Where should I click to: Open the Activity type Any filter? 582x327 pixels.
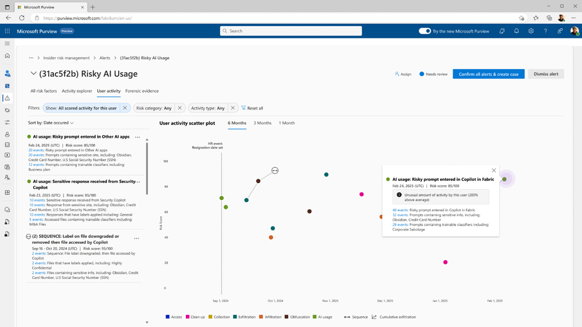tap(208, 108)
